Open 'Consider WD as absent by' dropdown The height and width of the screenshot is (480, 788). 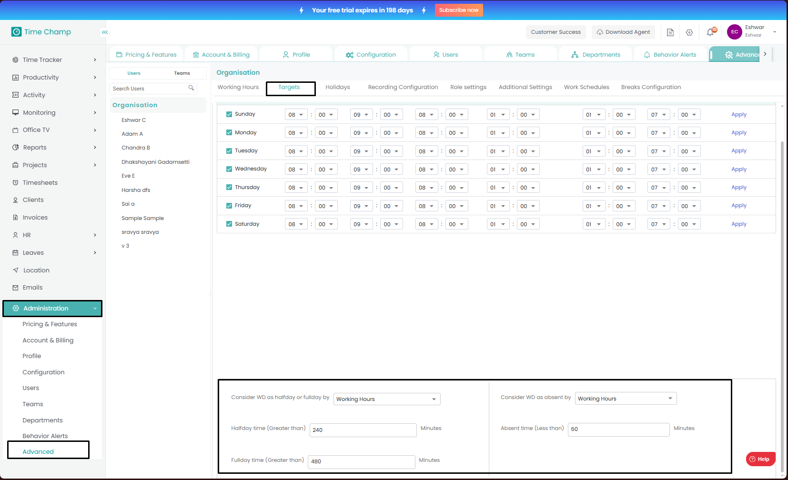click(x=626, y=399)
